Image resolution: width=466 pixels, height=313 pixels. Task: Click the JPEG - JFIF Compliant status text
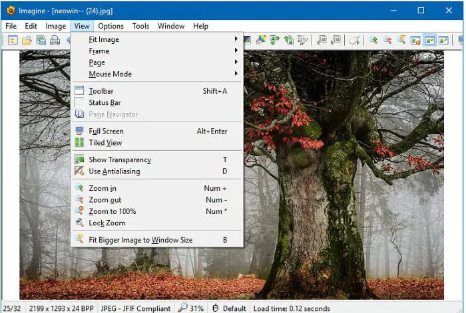[x=136, y=308]
